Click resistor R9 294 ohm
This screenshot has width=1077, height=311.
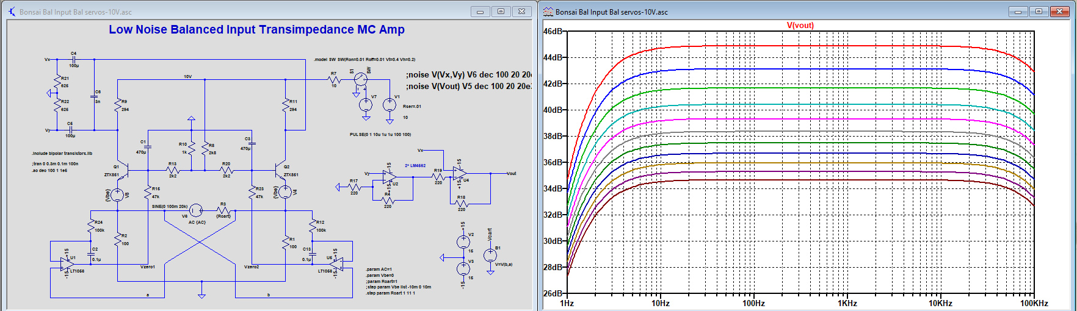click(118, 105)
